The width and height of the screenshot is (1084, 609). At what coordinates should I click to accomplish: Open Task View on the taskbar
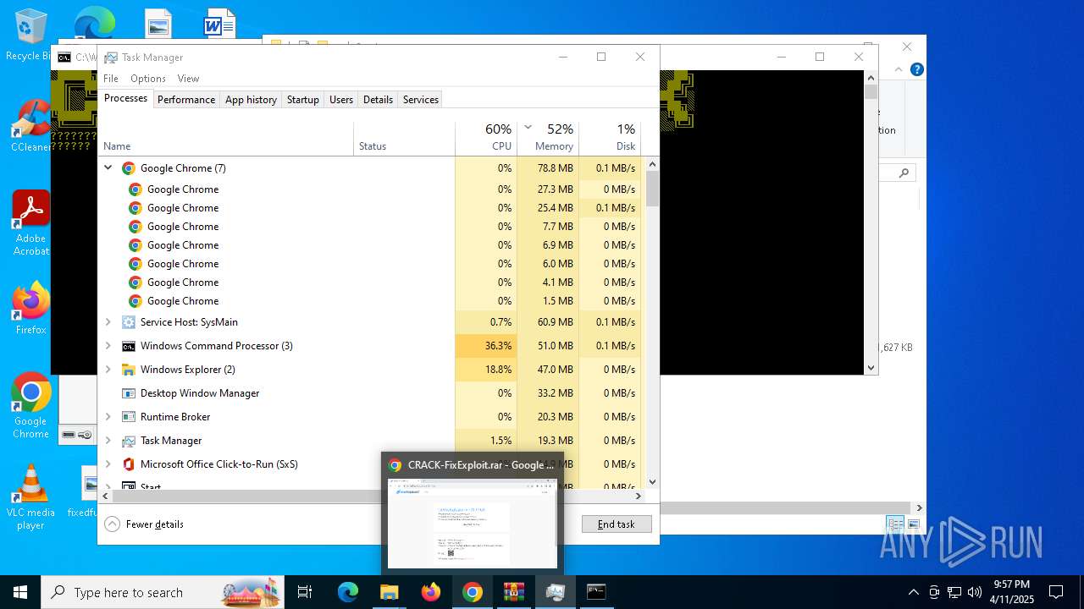(x=305, y=592)
